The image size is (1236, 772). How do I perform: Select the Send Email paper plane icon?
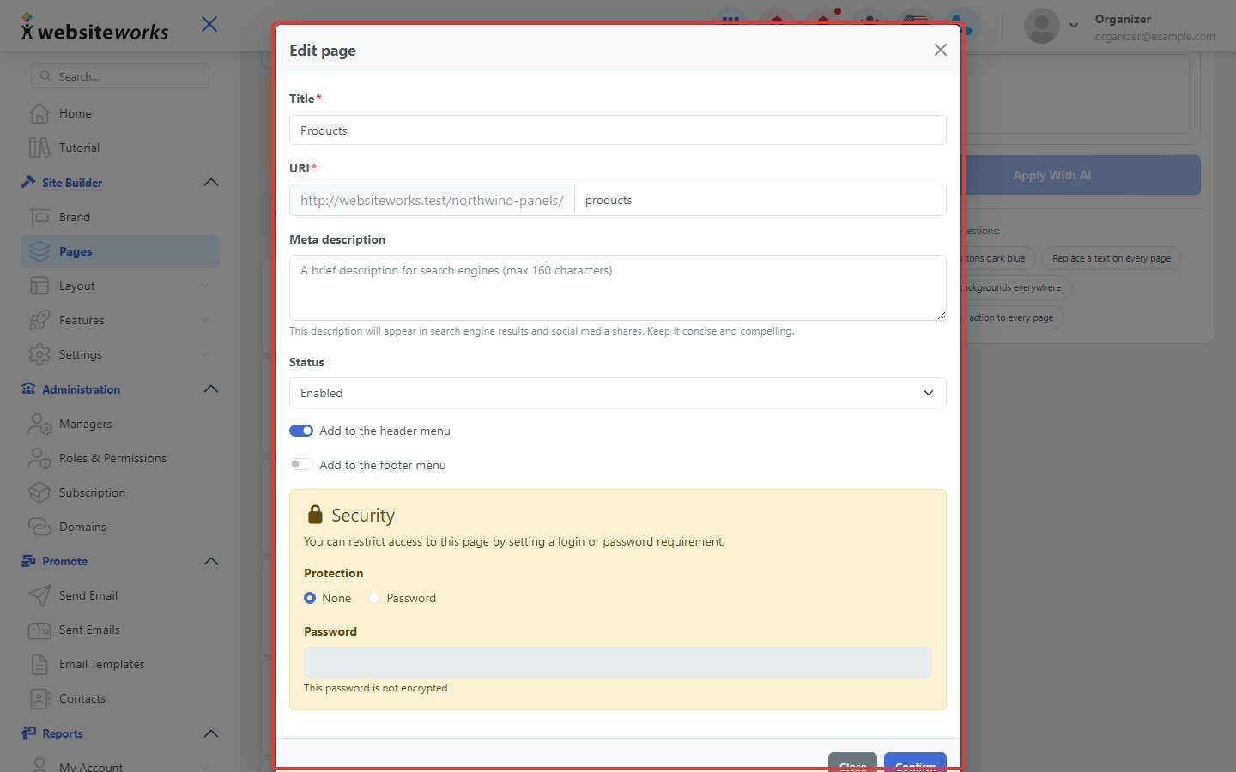pos(39,595)
